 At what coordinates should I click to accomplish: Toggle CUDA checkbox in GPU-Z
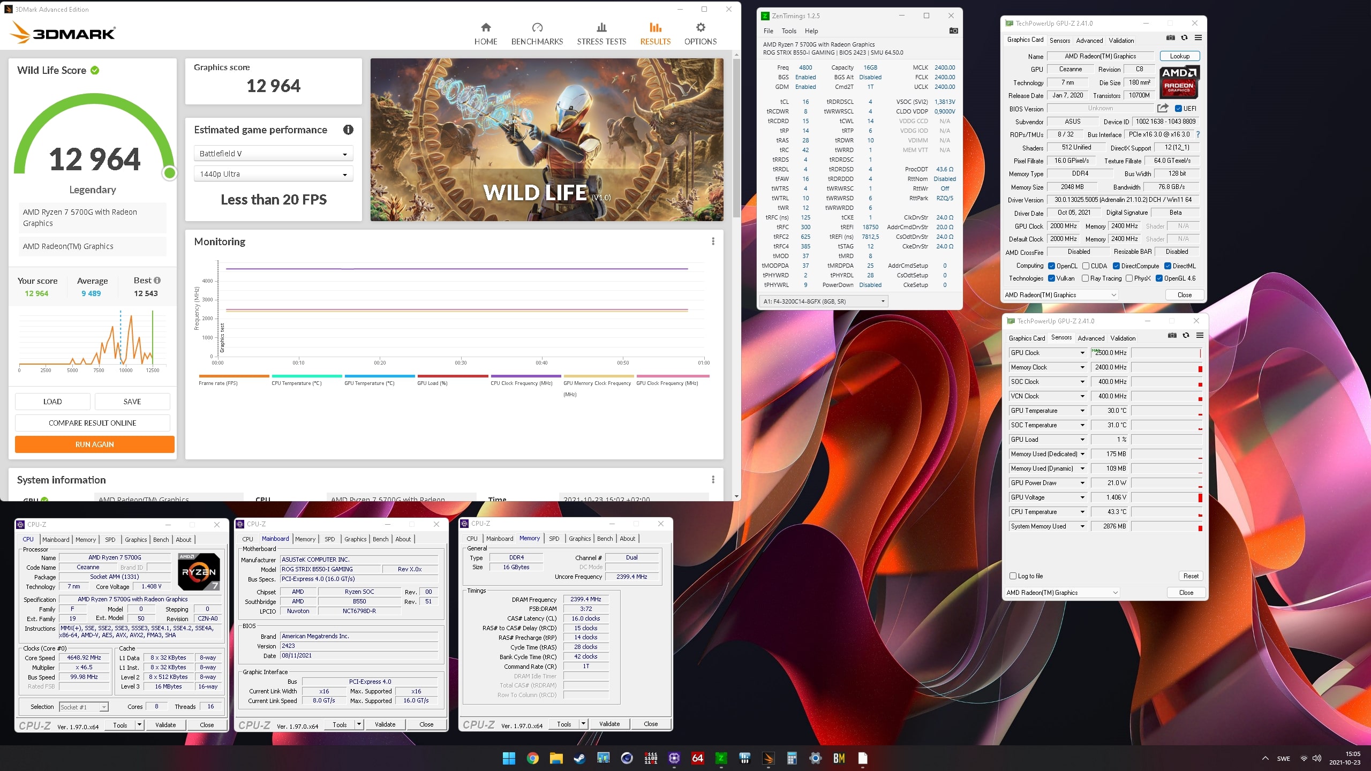click(1086, 266)
